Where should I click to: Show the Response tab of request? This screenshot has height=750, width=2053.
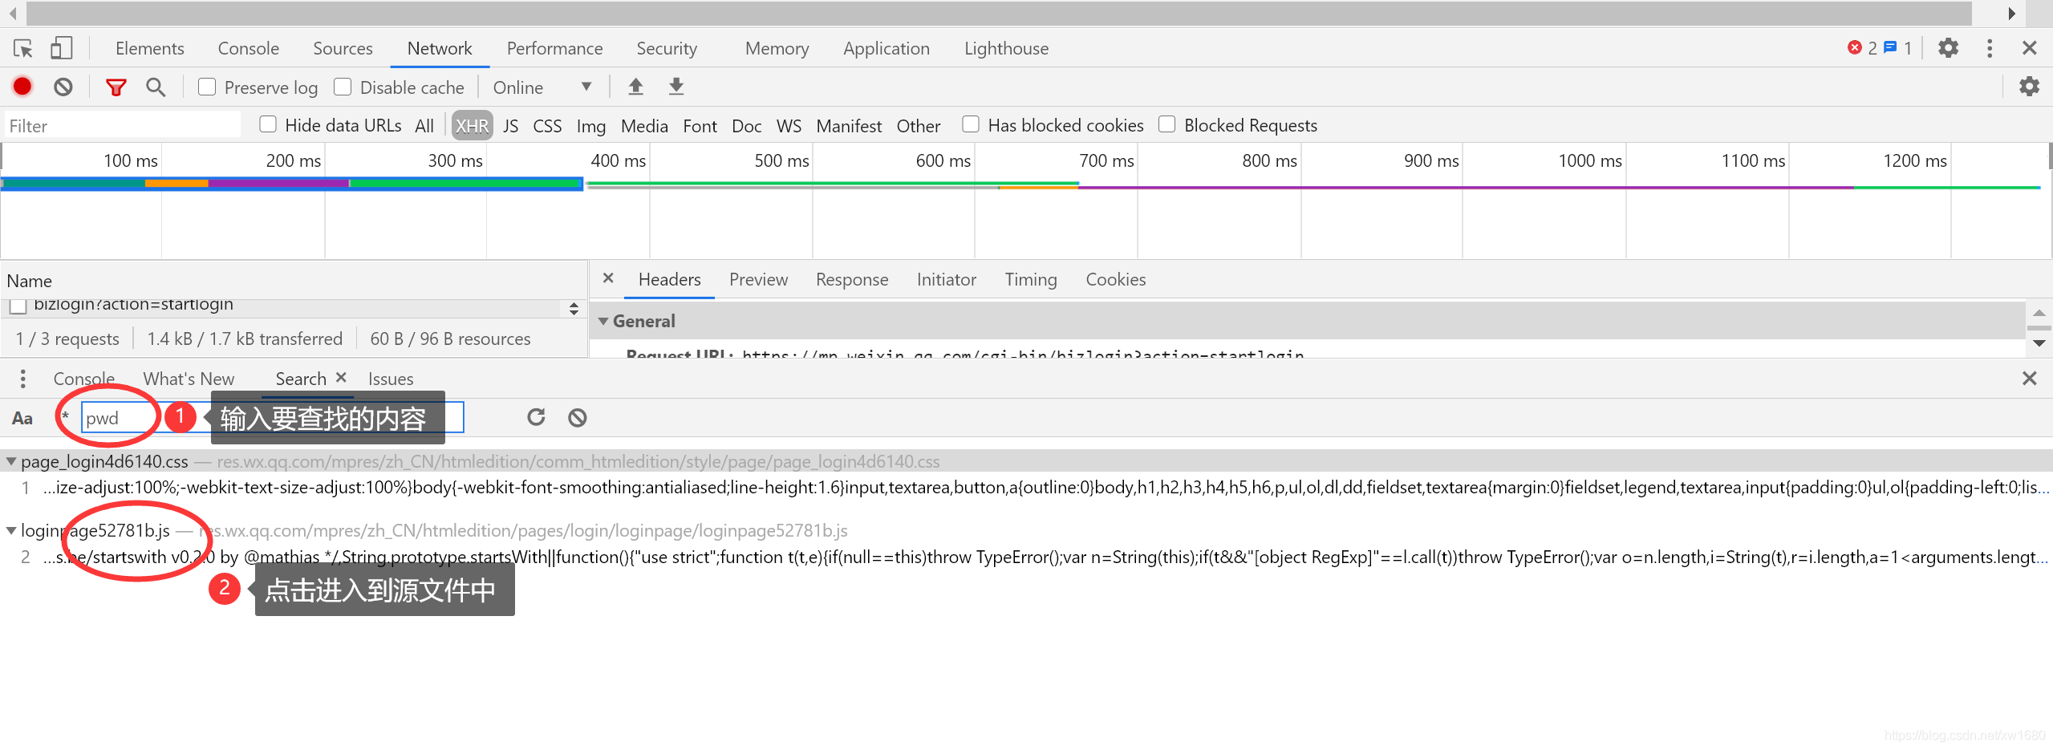point(851,279)
